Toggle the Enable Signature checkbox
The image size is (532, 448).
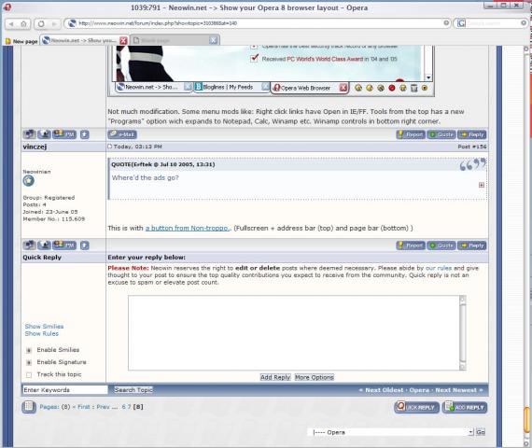[x=29, y=362]
